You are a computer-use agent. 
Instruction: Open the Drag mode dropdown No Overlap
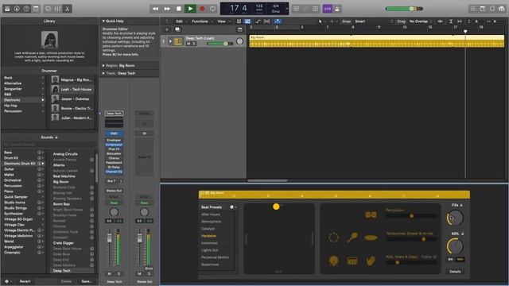(x=421, y=21)
